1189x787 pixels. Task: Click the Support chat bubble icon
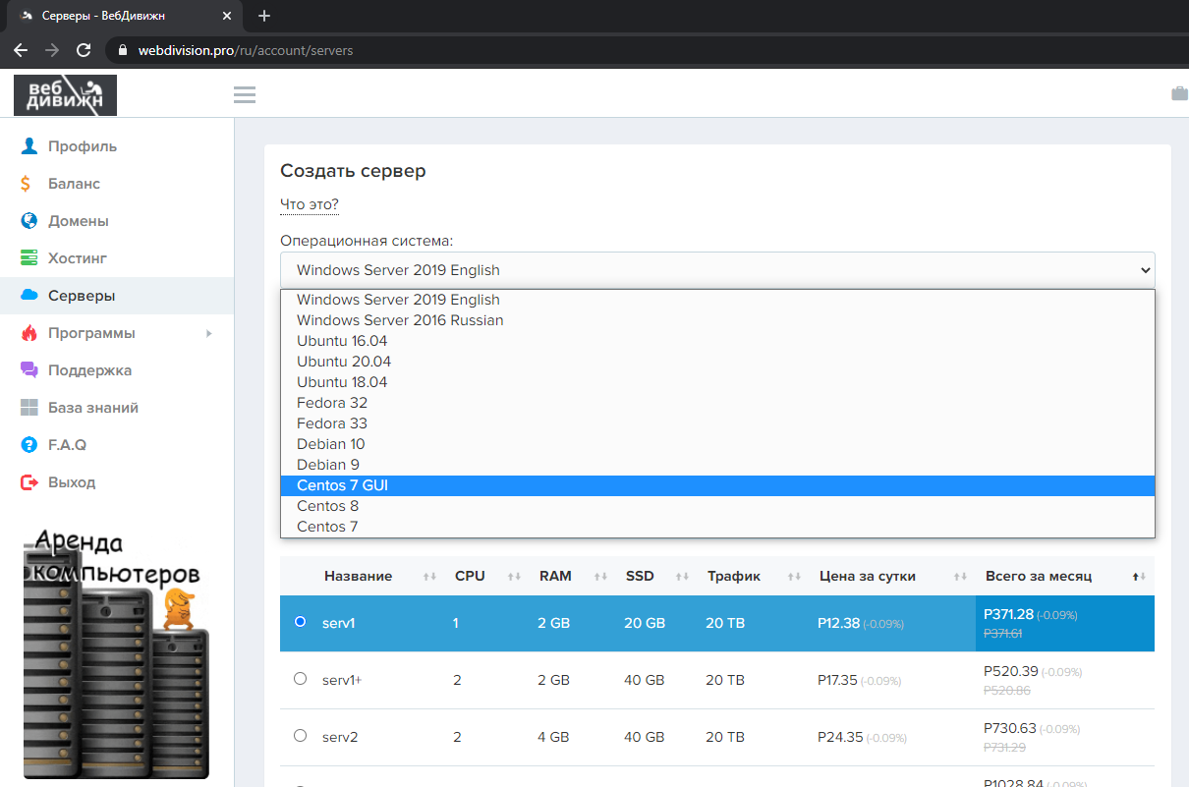29,370
